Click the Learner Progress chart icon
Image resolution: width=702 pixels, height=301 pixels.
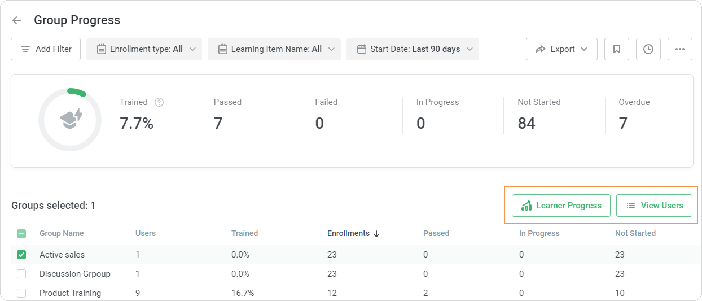(x=526, y=206)
